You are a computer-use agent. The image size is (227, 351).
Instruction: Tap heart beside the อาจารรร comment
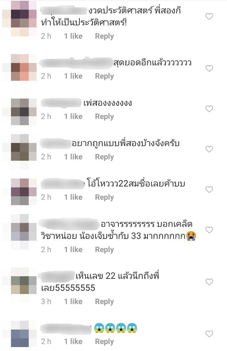pos(209,230)
